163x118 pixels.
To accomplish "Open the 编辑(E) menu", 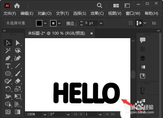I will pyautogui.click(x=27, y=13).
